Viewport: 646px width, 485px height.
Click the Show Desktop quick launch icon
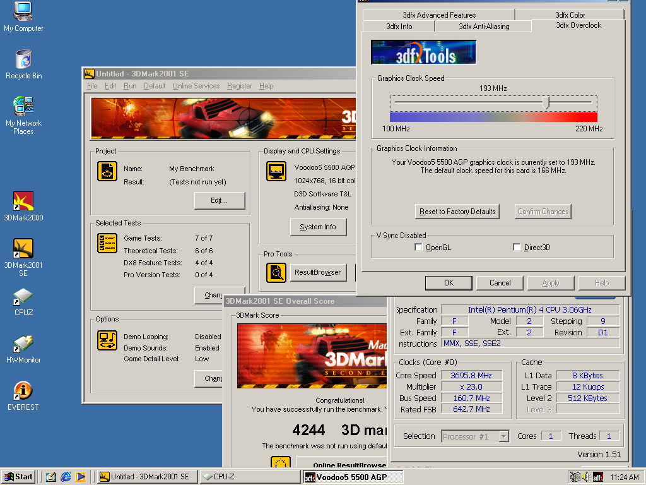point(50,477)
